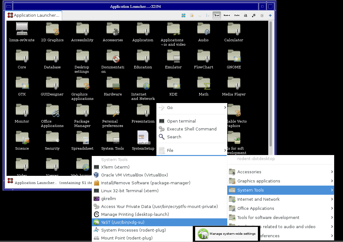Open the GTK folder

pyautogui.click(x=22, y=83)
